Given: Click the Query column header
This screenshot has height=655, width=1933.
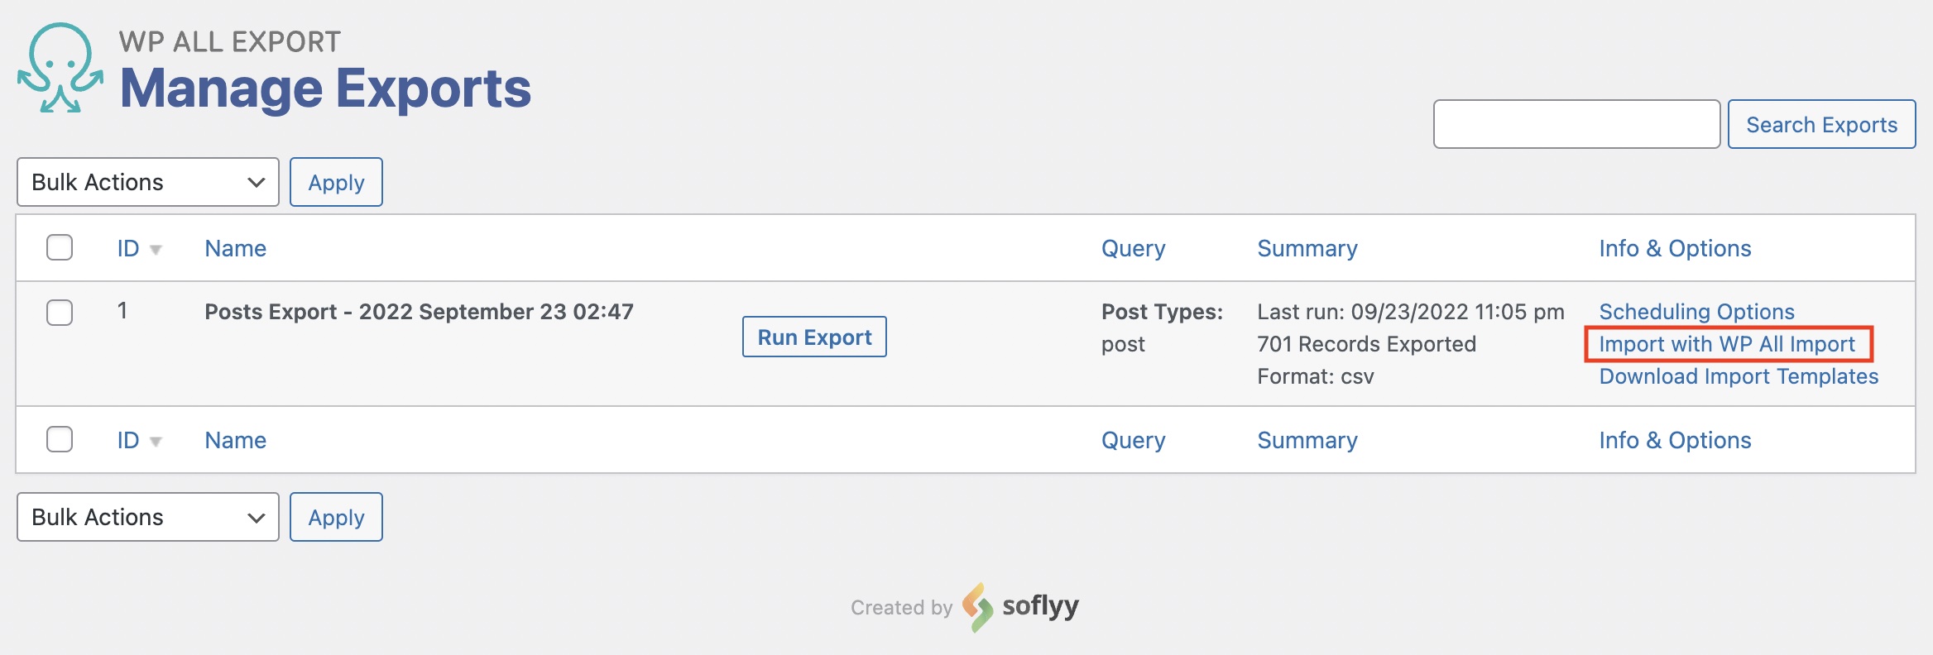Looking at the screenshot, I should pyautogui.click(x=1133, y=248).
